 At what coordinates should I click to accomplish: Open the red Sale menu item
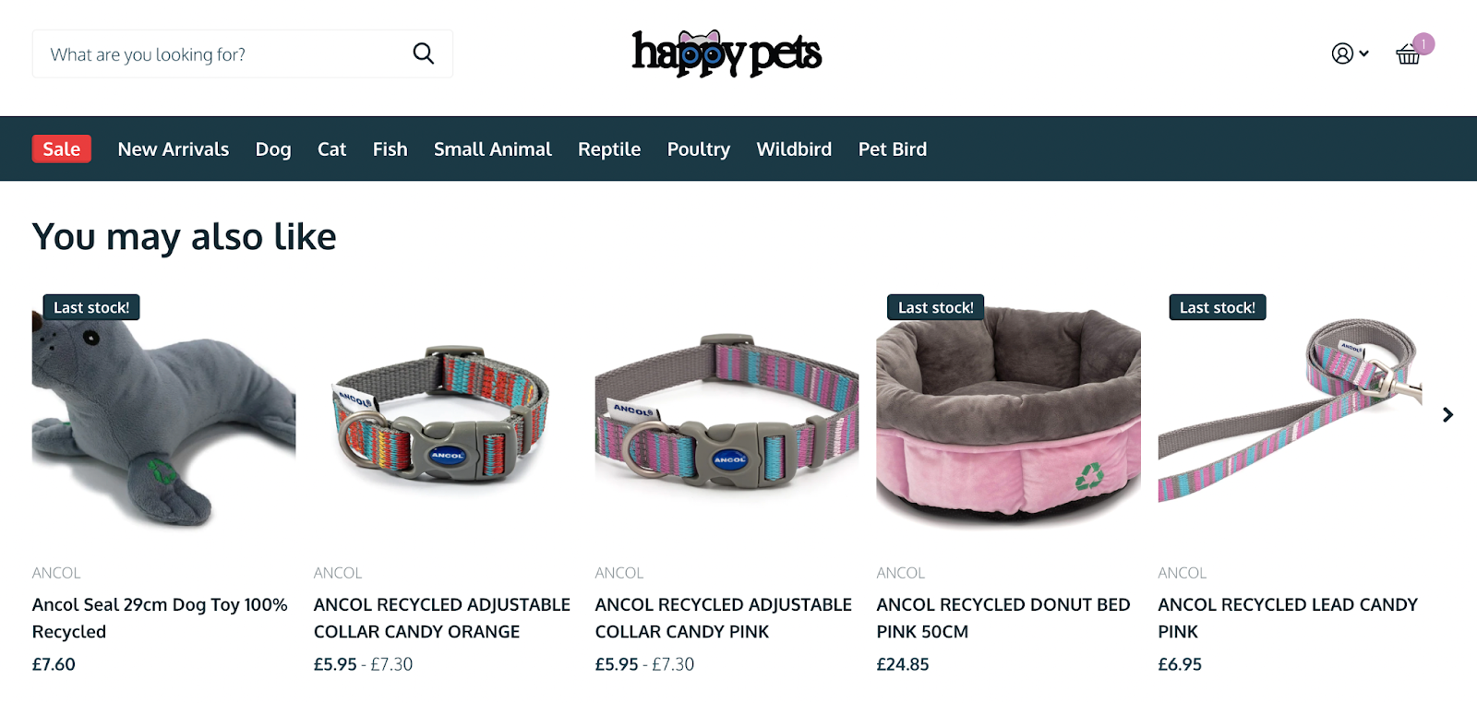pos(62,149)
